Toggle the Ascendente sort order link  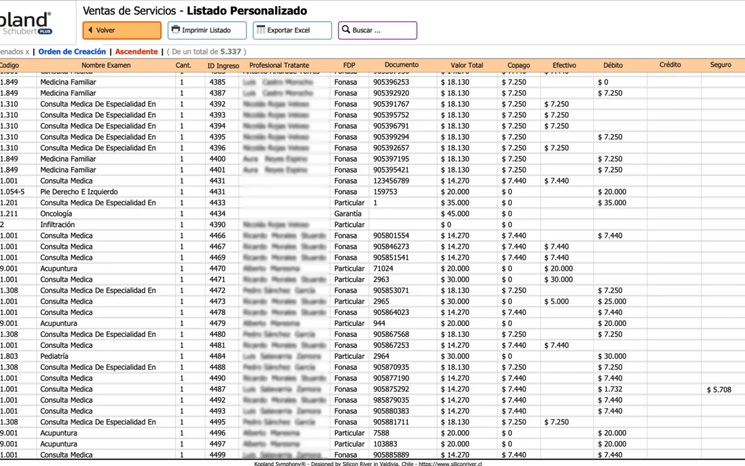(137, 51)
